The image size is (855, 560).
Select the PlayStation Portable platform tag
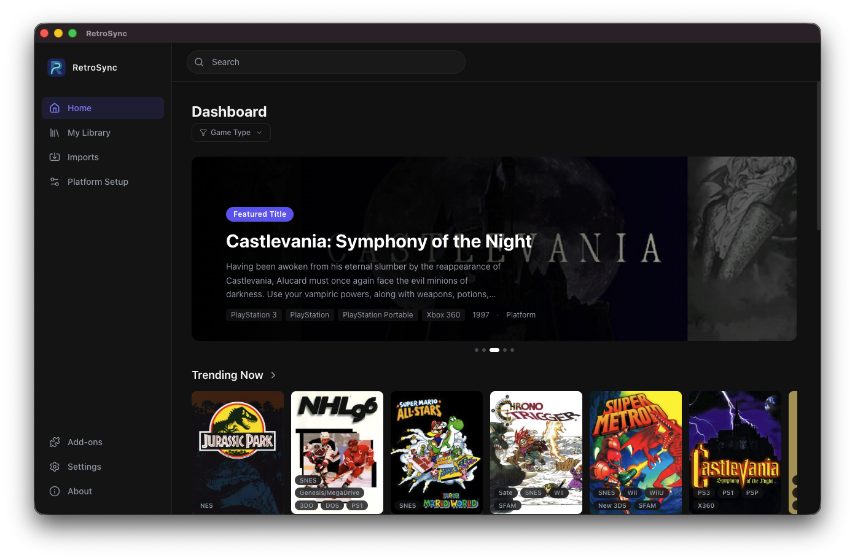coord(378,315)
